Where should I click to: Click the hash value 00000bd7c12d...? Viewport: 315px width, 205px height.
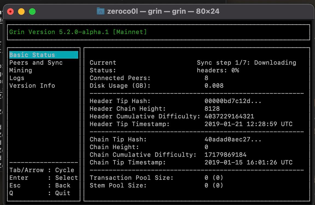[233, 101]
